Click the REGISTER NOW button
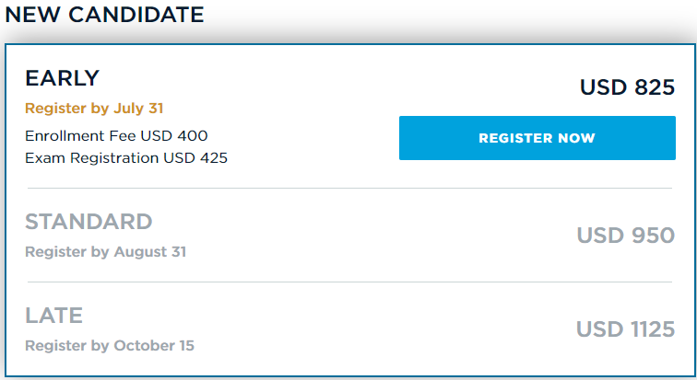Image resolution: width=697 pixels, height=380 pixels. [x=537, y=138]
